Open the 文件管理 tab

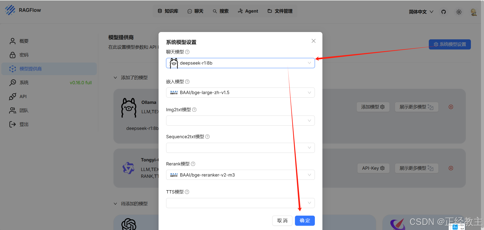[x=280, y=11]
